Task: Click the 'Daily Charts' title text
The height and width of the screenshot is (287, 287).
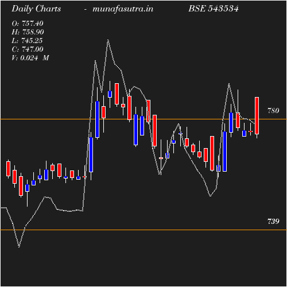Action: (x=36, y=9)
